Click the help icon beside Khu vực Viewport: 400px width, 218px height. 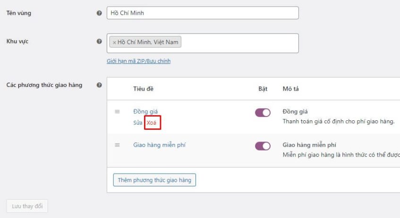[99, 42]
